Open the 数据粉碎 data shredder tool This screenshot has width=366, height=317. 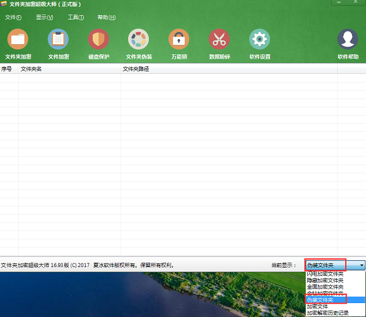220,44
